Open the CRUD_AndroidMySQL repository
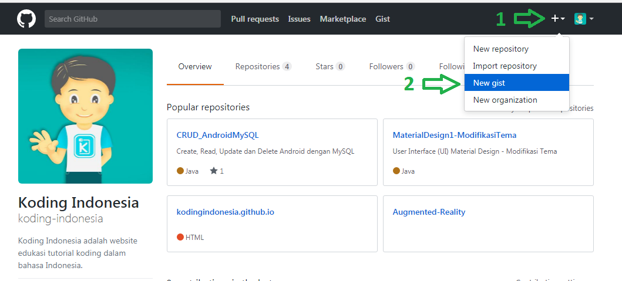Screen dimensions: 622x281 click(x=217, y=135)
